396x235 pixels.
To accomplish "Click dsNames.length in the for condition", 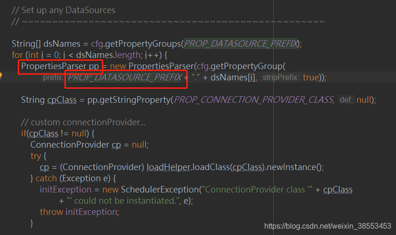I will tap(109, 55).
